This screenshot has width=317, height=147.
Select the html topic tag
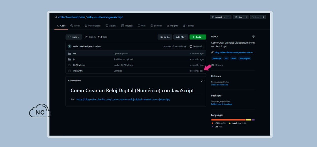pyautogui.click(x=234, y=59)
